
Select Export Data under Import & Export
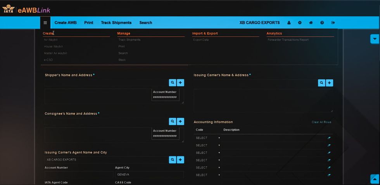201,40
